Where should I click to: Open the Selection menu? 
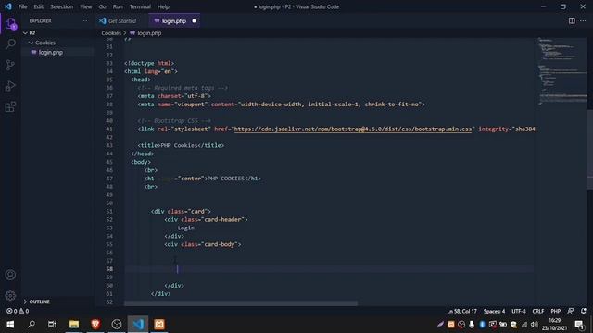click(62, 6)
